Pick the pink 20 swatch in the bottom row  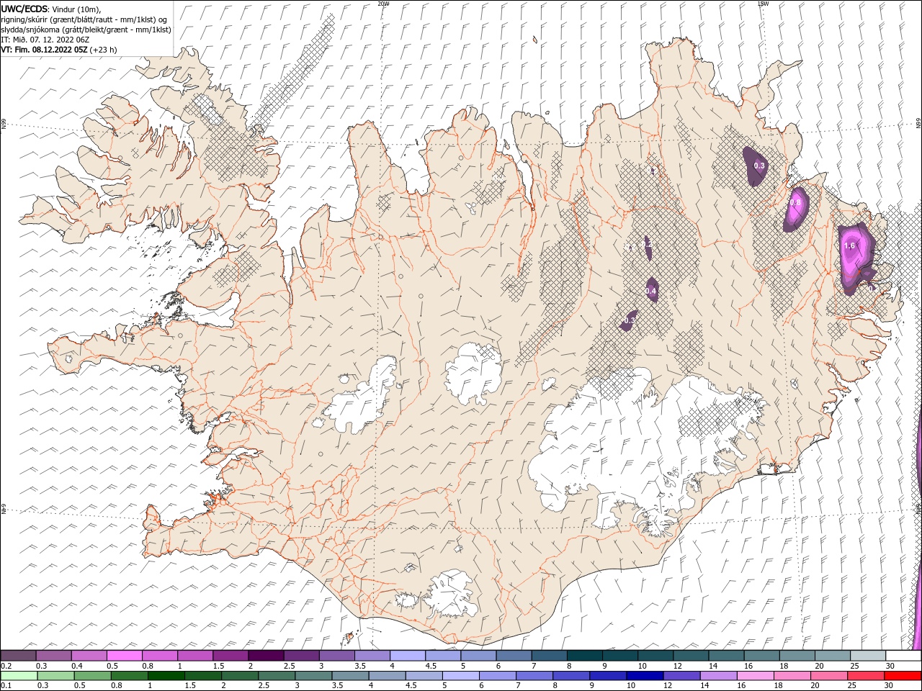[x=830, y=676]
